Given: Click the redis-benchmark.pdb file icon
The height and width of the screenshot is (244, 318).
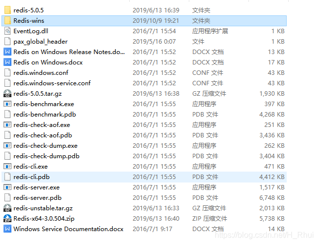Looking at the screenshot, I should tap(7, 114).
